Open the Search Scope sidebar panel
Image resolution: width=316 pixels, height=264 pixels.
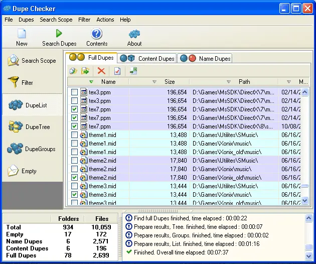click(32, 61)
